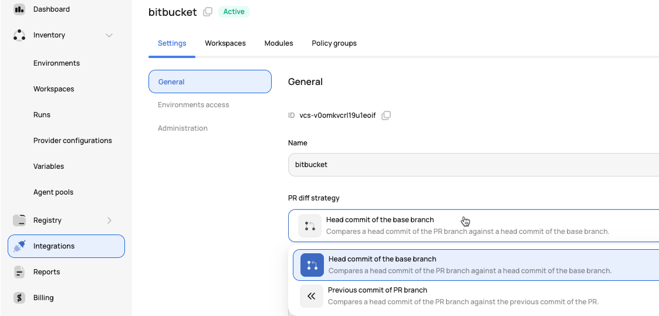659x316 pixels.
Task: Click the Reports document icon
Action: [x=19, y=272]
